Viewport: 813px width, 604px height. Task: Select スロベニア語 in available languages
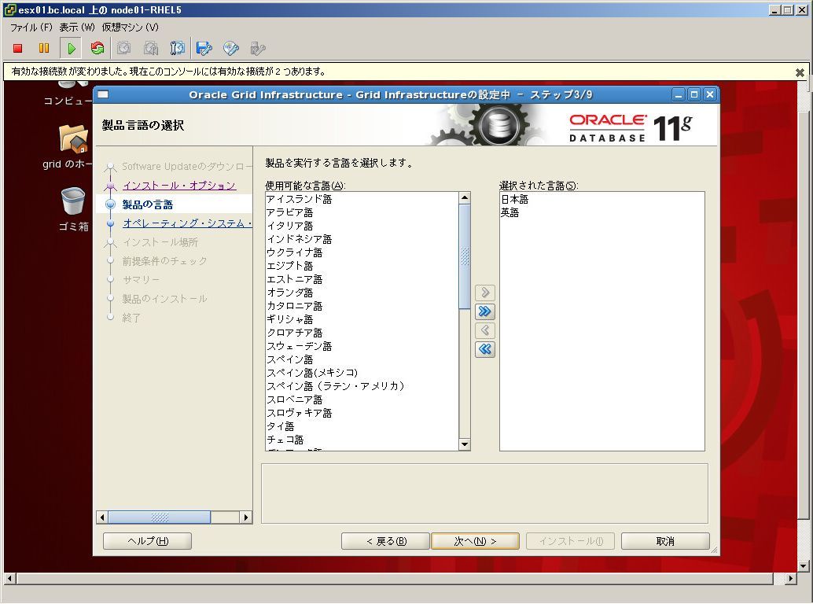click(x=362, y=400)
